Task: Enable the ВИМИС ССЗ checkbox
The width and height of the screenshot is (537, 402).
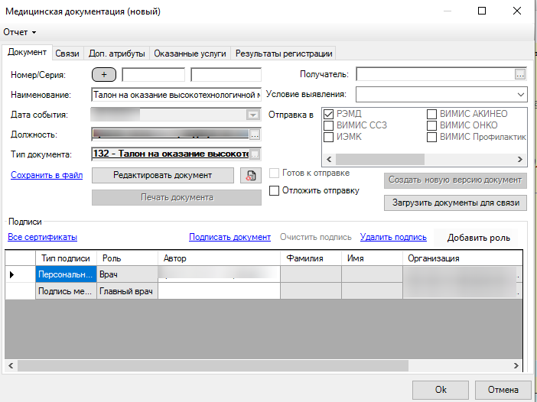Action: point(328,125)
